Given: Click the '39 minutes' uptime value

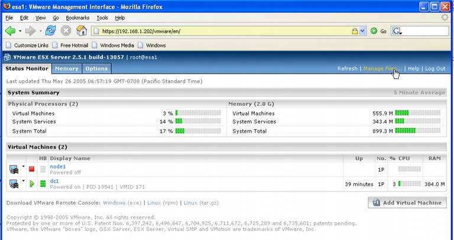Looking at the screenshot, I should coord(359,184).
